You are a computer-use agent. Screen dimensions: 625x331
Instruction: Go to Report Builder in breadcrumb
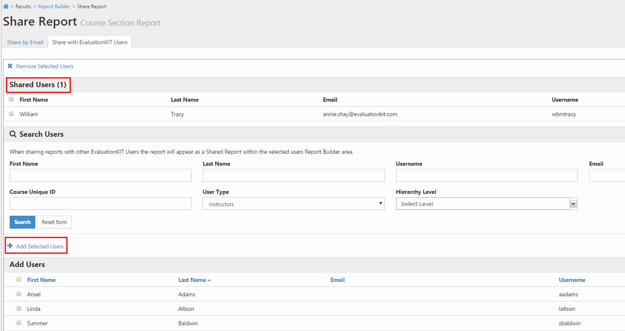(54, 7)
